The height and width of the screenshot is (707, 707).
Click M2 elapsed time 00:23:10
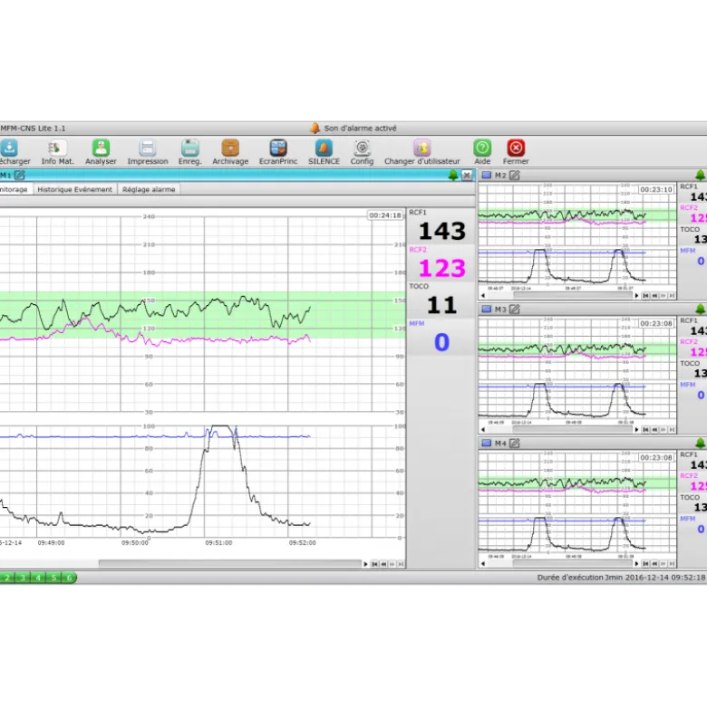656,189
